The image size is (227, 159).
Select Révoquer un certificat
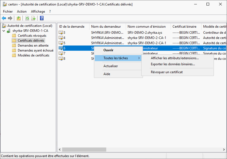[166, 72]
